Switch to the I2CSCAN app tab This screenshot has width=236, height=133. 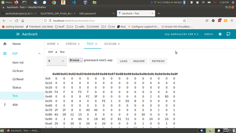coord(110,44)
